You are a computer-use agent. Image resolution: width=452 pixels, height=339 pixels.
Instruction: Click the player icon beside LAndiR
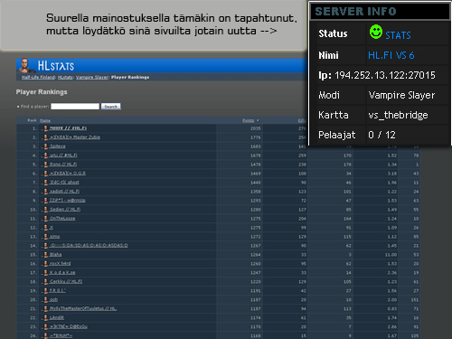click(45, 318)
